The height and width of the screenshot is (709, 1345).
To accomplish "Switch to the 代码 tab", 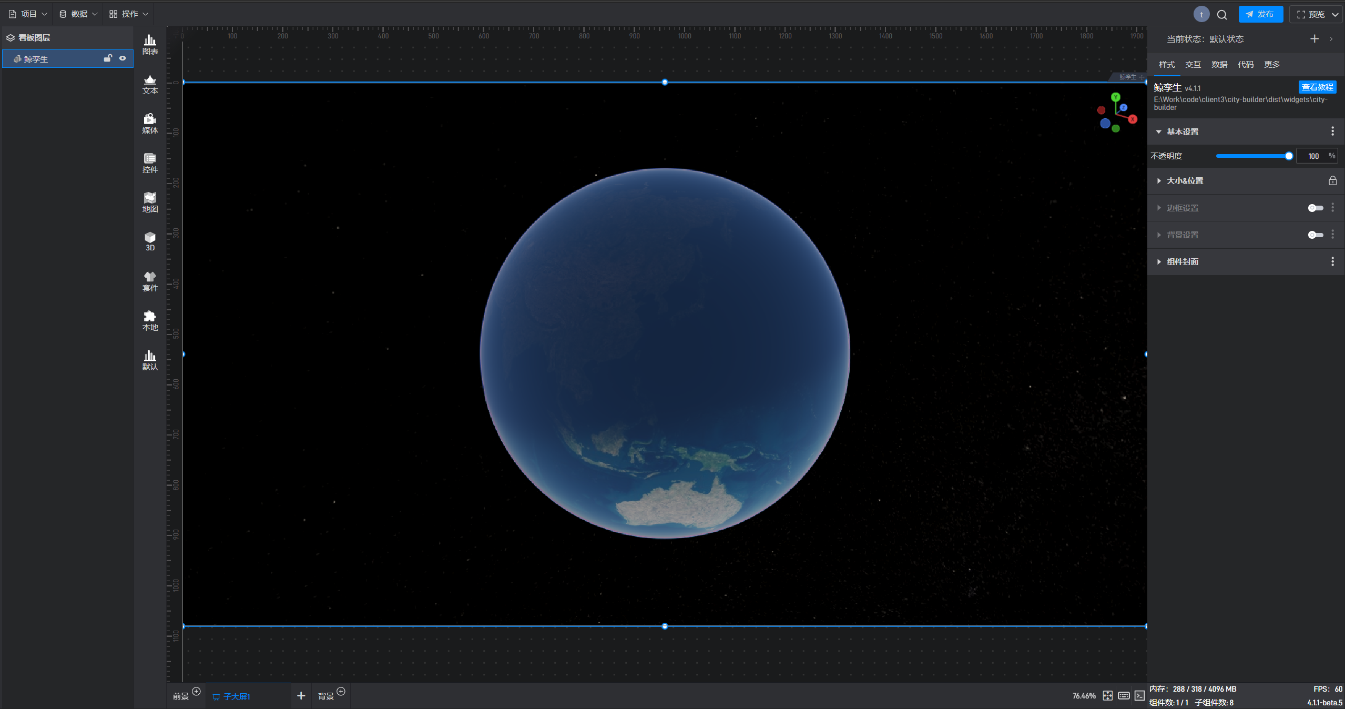I will click(1245, 64).
